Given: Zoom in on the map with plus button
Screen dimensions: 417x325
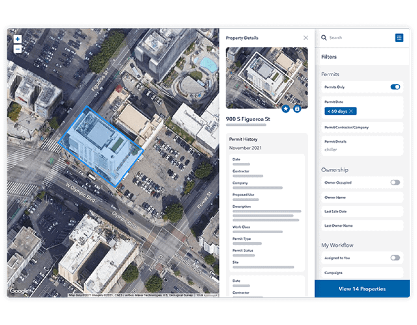Looking at the screenshot, I should [17, 39].
